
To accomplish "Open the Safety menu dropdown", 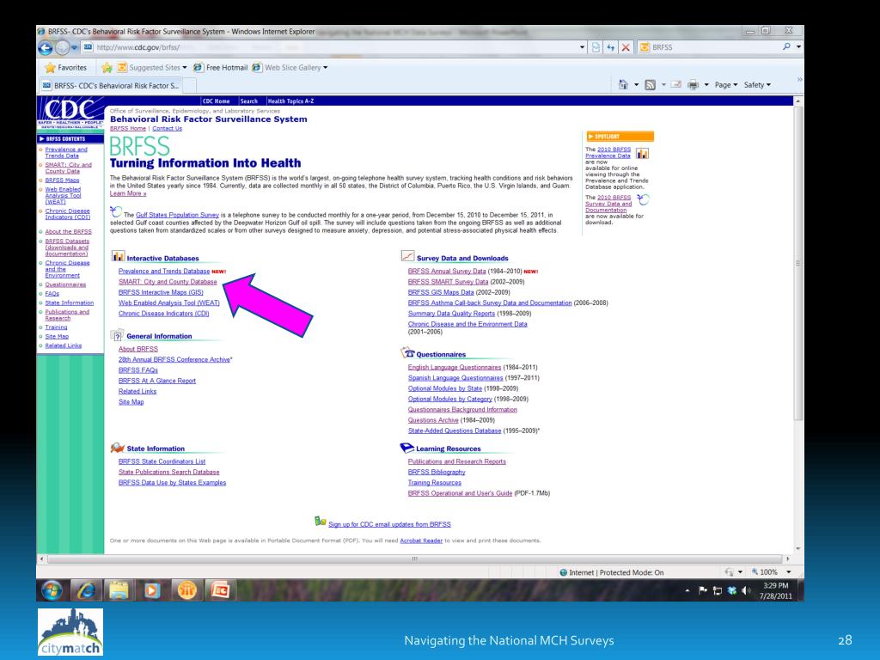I will tap(757, 85).
